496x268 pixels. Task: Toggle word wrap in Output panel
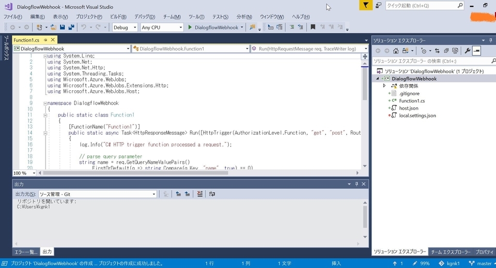[x=212, y=194]
